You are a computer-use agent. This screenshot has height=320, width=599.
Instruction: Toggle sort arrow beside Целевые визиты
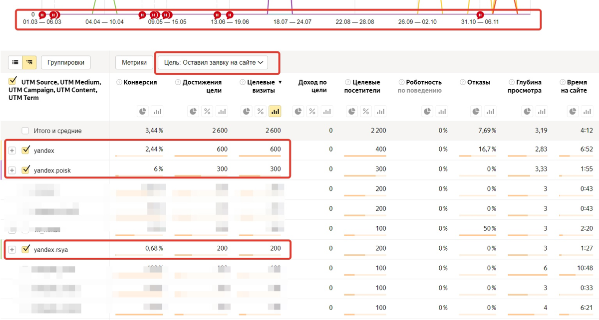pyautogui.click(x=280, y=82)
